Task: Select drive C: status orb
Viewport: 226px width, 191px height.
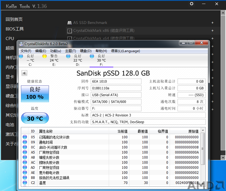Action: coord(21,56)
